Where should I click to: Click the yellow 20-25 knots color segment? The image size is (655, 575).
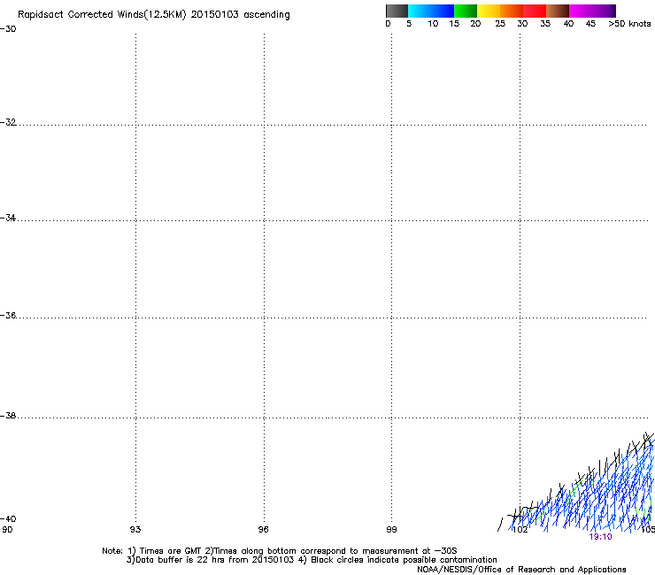click(x=489, y=11)
